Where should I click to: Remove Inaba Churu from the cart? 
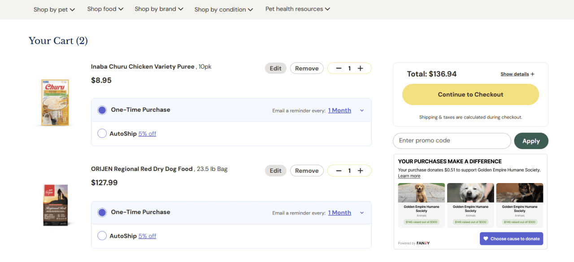pyautogui.click(x=307, y=68)
